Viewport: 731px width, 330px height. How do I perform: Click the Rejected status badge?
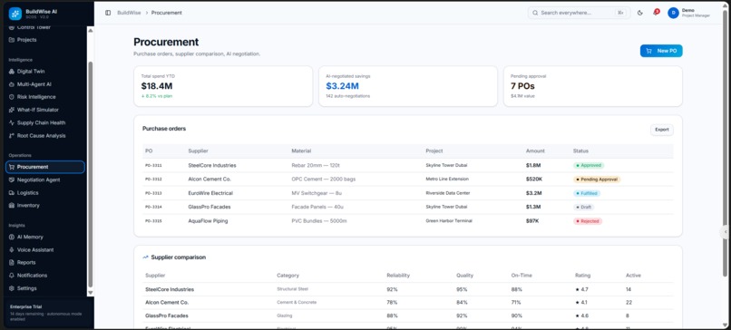[588, 221]
